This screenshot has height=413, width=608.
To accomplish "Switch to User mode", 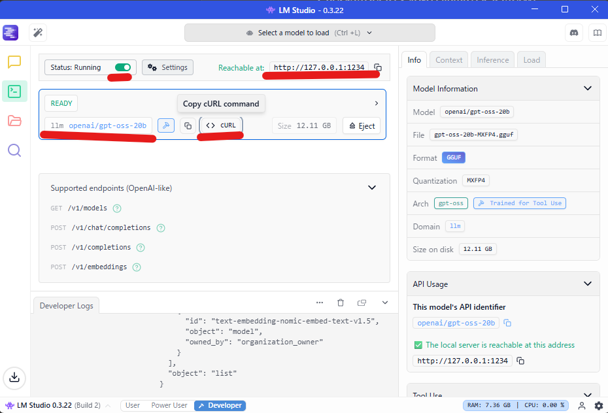I will 133,405.
